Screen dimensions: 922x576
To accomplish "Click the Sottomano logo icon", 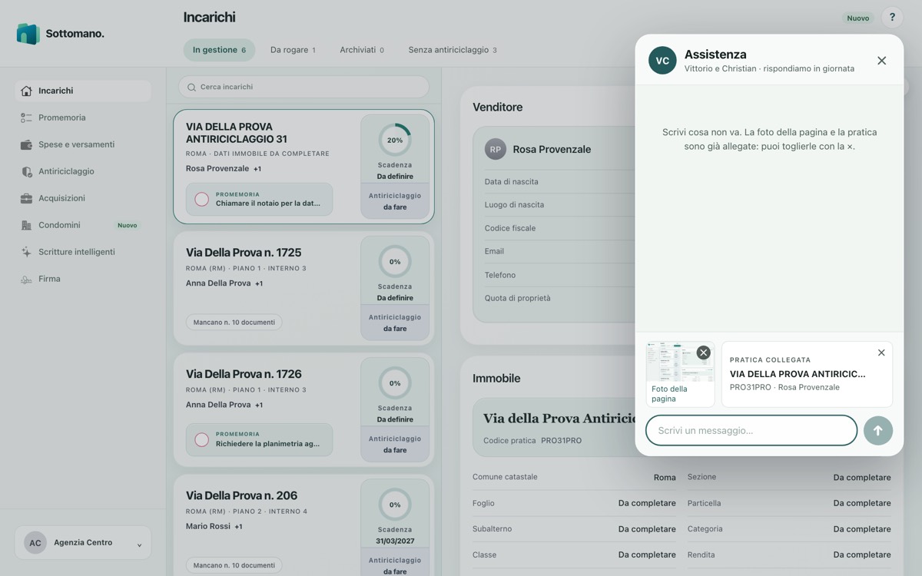I will coord(28,34).
